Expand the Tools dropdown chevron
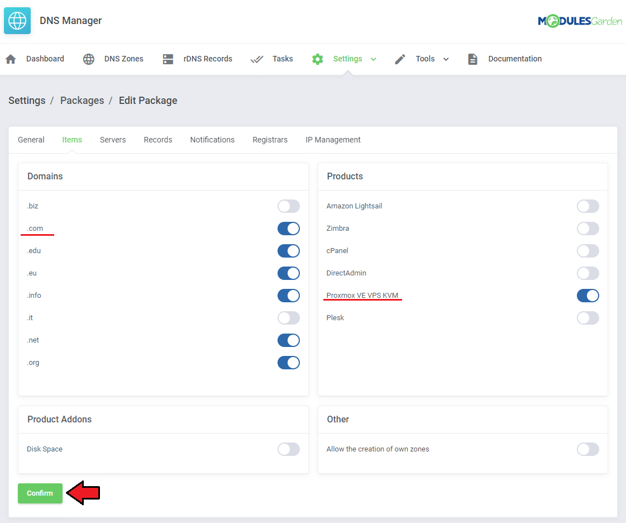The width and height of the screenshot is (626, 523). [446, 59]
